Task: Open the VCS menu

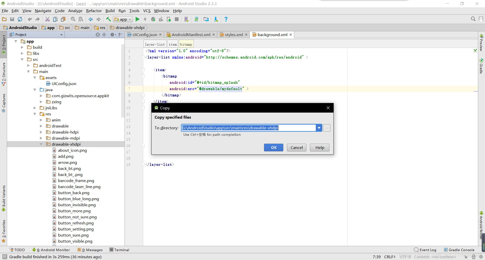Action: point(147,11)
